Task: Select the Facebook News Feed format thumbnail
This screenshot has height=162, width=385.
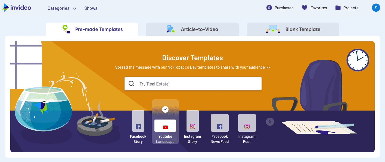Action: point(220,123)
